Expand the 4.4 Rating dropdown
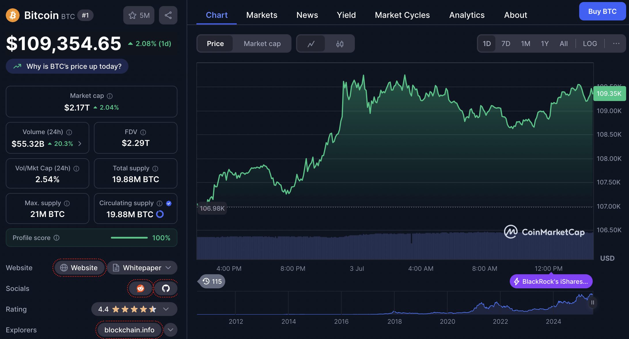 134,309
